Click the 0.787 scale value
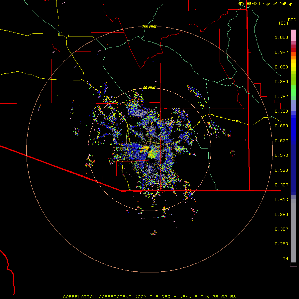299x299 pixels. pyautogui.click(x=281, y=96)
